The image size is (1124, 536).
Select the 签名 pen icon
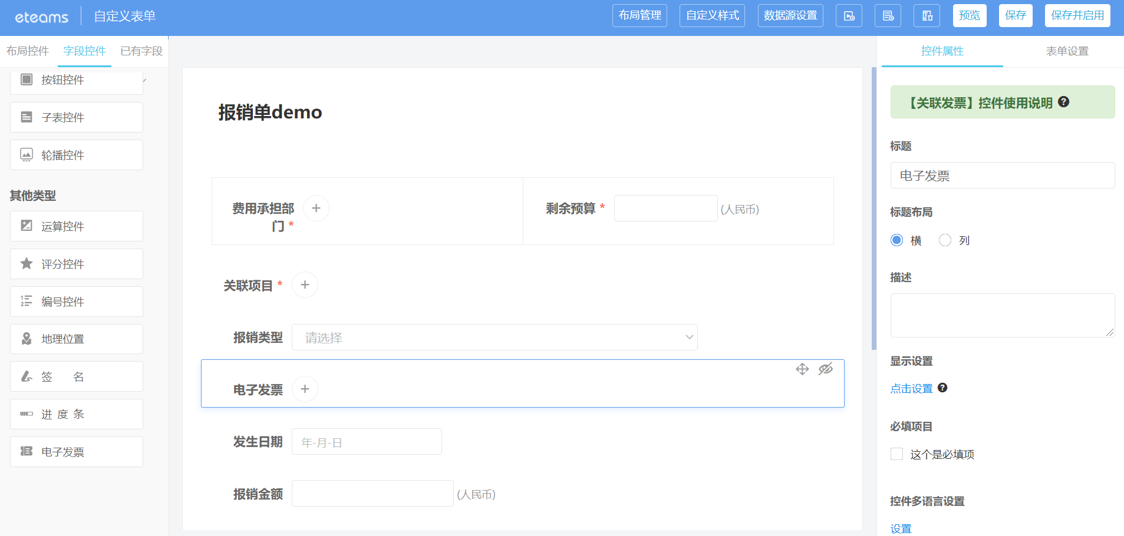27,376
